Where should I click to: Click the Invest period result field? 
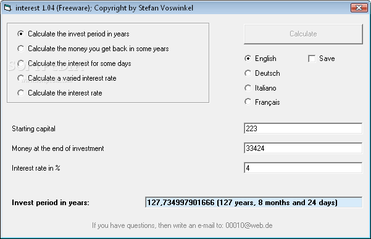coord(254,203)
